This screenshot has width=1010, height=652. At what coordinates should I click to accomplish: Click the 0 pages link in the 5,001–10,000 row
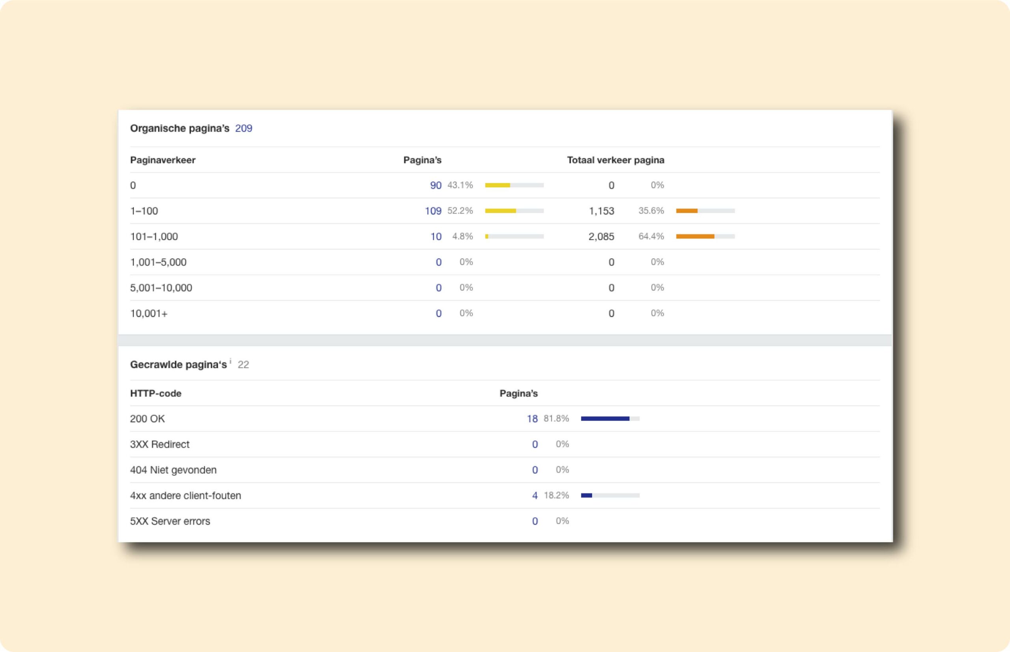click(438, 288)
